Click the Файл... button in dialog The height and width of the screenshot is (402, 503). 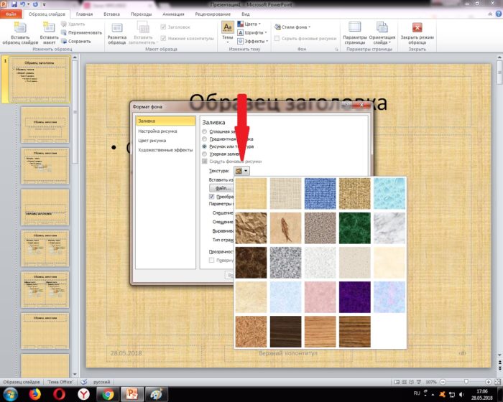coord(221,188)
